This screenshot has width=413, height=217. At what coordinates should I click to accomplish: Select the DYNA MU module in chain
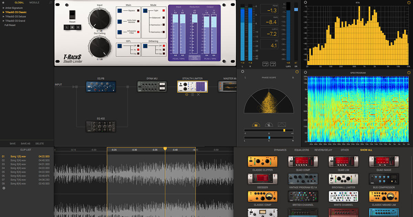pos(152,87)
